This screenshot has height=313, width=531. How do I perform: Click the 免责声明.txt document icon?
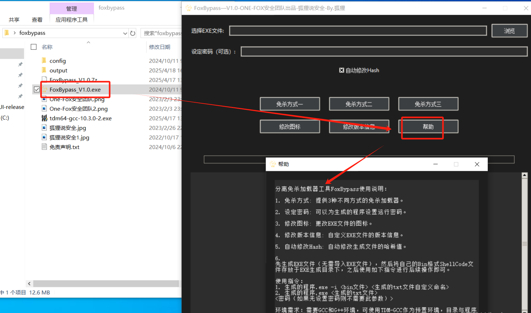[x=44, y=146]
